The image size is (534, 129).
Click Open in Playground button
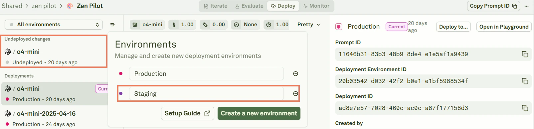click(504, 27)
